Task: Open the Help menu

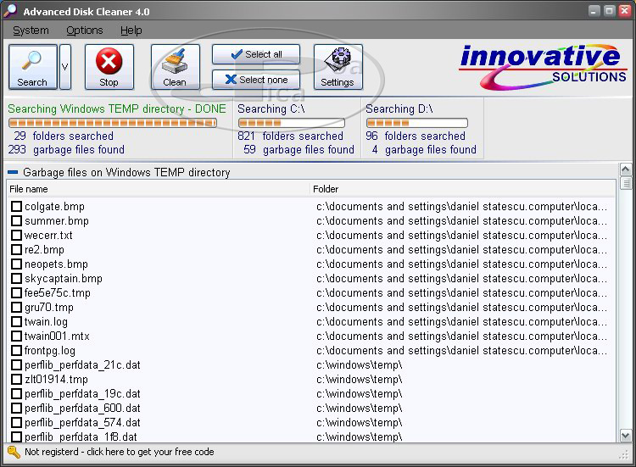Action: click(131, 31)
